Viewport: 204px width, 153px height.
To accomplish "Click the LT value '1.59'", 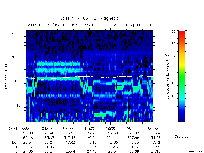I will coord(156,147).
